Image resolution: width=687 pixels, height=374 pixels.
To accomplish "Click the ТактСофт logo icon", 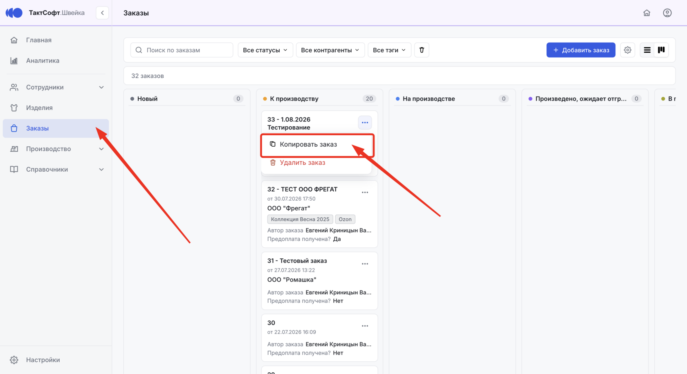I will [x=14, y=13].
